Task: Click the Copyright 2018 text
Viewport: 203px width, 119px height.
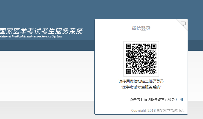Action: click(x=143, y=111)
